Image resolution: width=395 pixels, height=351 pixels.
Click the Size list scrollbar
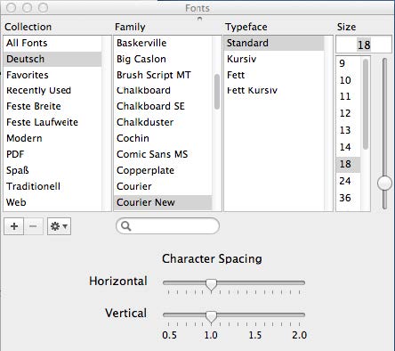tap(366, 104)
